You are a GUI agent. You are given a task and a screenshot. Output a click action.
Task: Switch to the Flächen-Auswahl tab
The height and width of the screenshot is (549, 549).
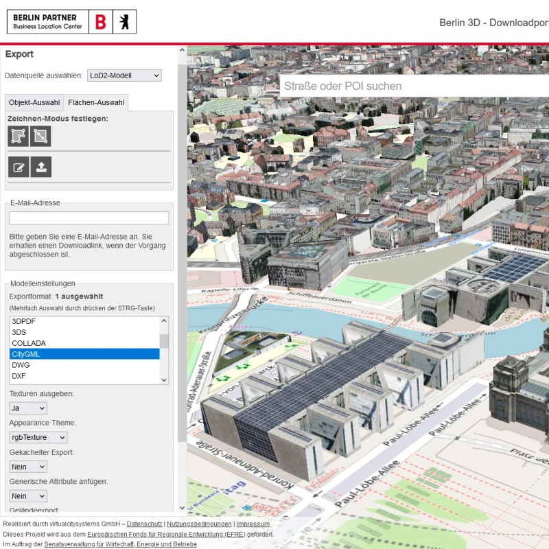click(x=96, y=103)
